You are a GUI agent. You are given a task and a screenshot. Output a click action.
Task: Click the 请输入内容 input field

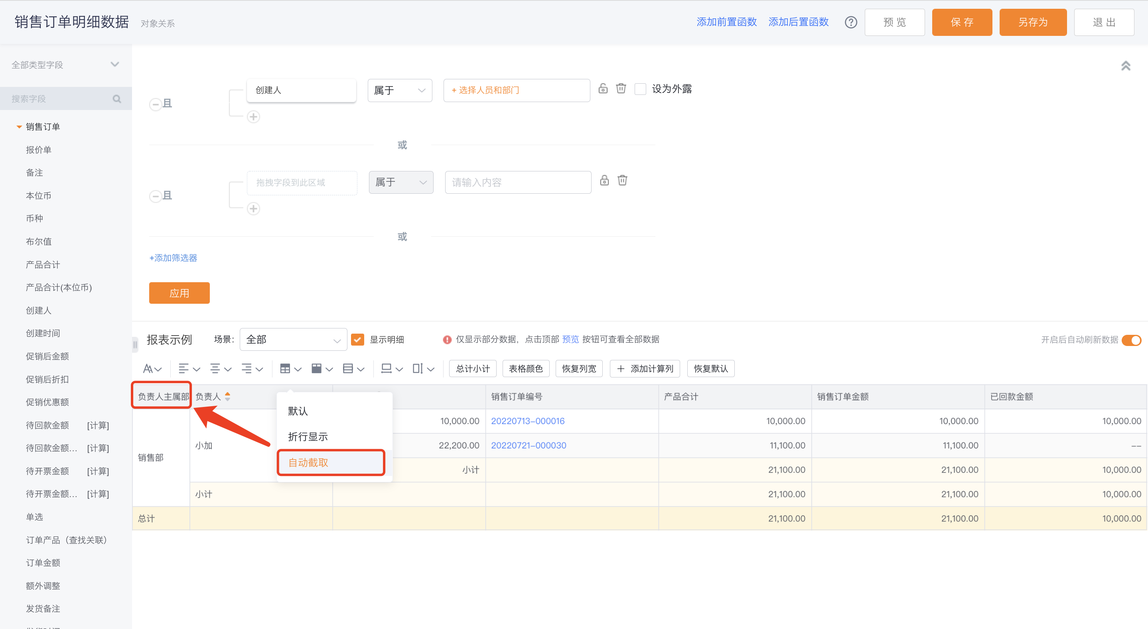518,183
